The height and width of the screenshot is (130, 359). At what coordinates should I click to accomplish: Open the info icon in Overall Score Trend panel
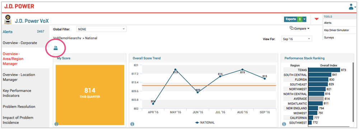point(132,124)
